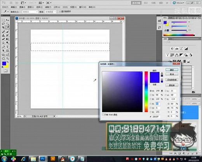Viewport: 202px width, 162px height.
Task: Add an Exposure adjustment
Action: pyautogui.click(x=186, y=49)
